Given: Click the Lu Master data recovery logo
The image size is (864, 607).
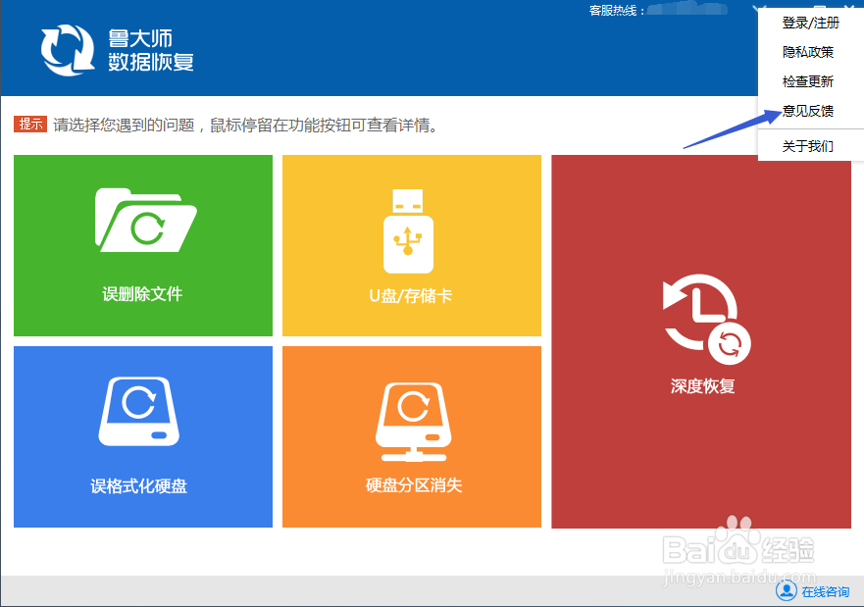Looking at the screenshot, I should pyautogui.click(x=68, y=50).
